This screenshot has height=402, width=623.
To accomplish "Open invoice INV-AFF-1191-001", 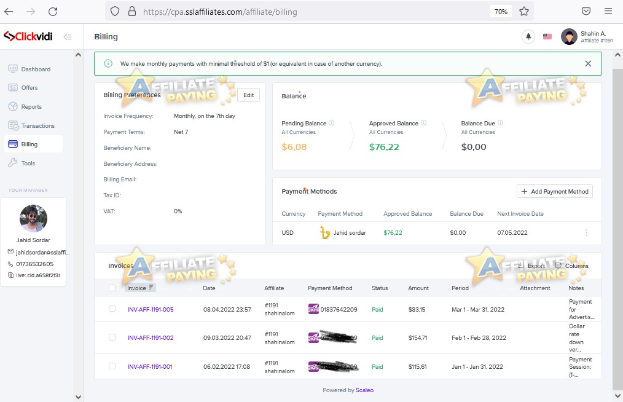I will click(150, 366).
